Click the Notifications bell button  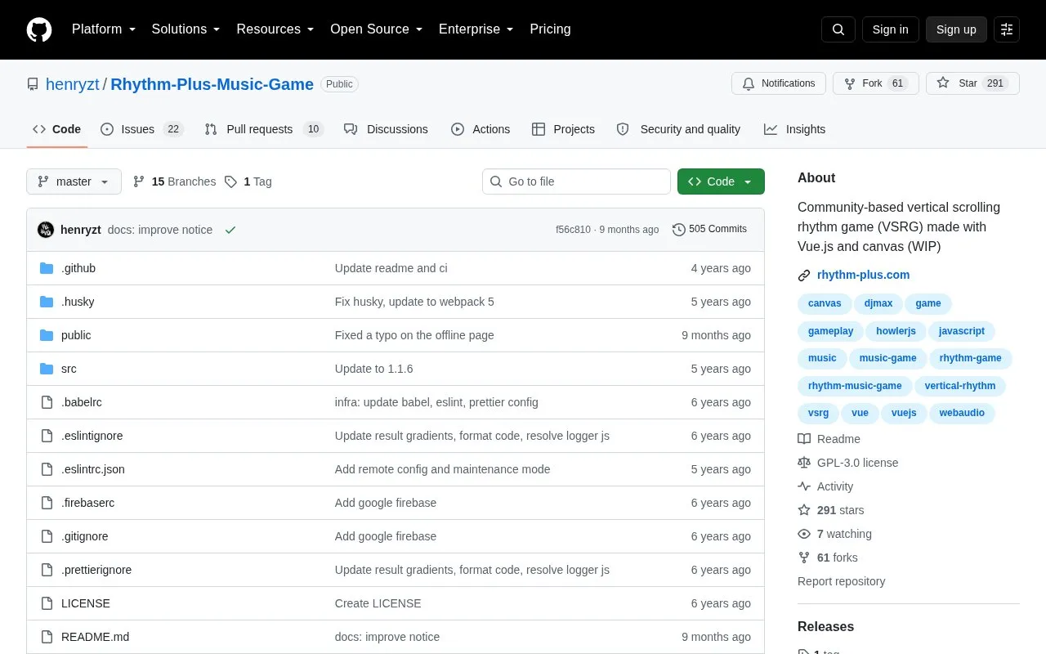click(x=779, y=83)
